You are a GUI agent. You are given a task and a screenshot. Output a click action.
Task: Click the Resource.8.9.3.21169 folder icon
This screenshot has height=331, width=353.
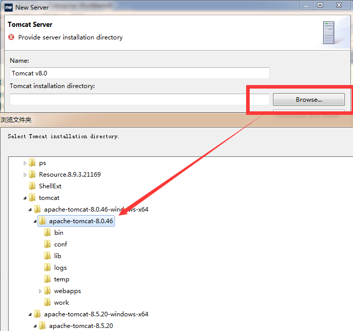tap(32, 174)
